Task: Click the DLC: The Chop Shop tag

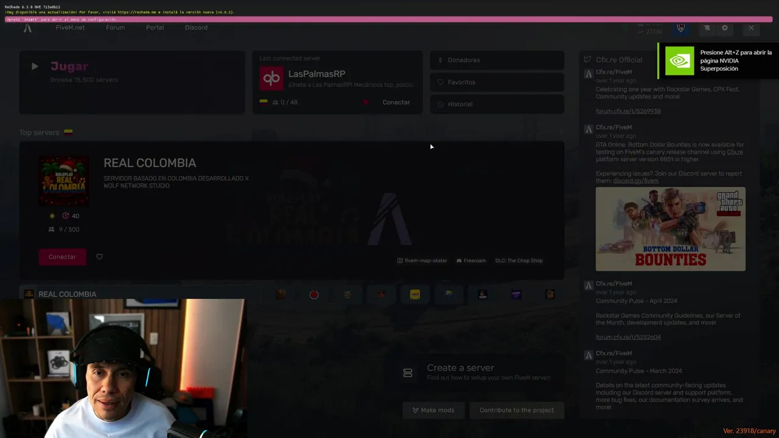Action: click(519, 260)
